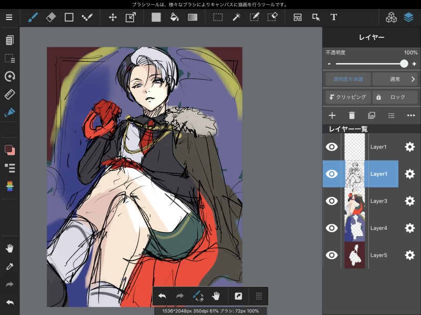Open the hamburger main menu
Image resolution: width=421 pixels, height=315 pixels.
pos(9,17)
